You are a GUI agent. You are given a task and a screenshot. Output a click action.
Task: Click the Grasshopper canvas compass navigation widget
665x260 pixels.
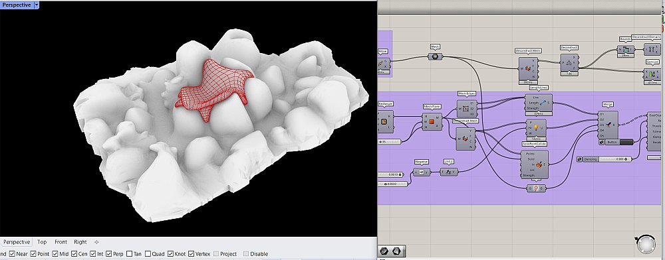pos(646,244)
